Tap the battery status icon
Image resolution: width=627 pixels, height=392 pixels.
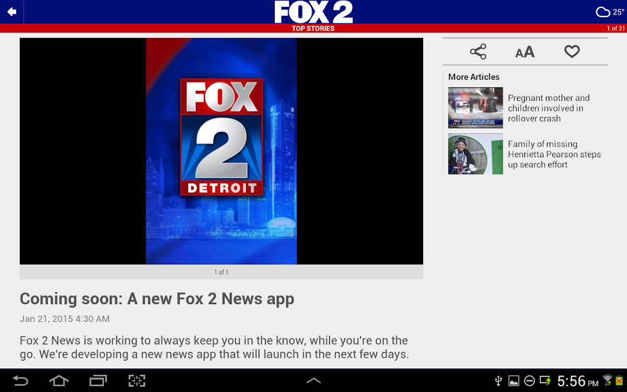point(619,381)
